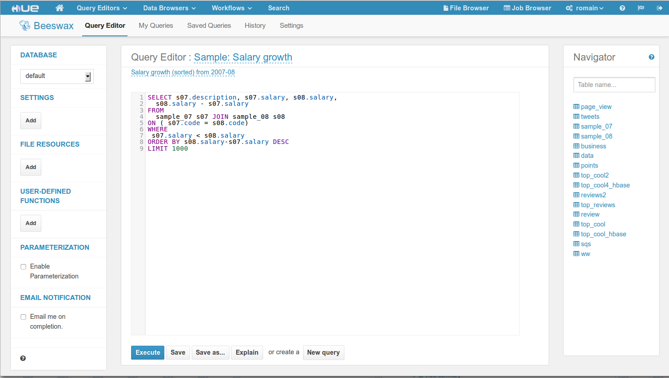The image size is (669, 378).
Task: Click the sign out arrow icon
Action: pos(659,8)
